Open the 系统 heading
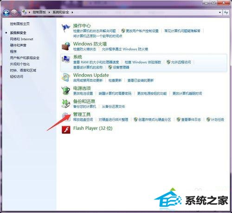 point(77,57)
